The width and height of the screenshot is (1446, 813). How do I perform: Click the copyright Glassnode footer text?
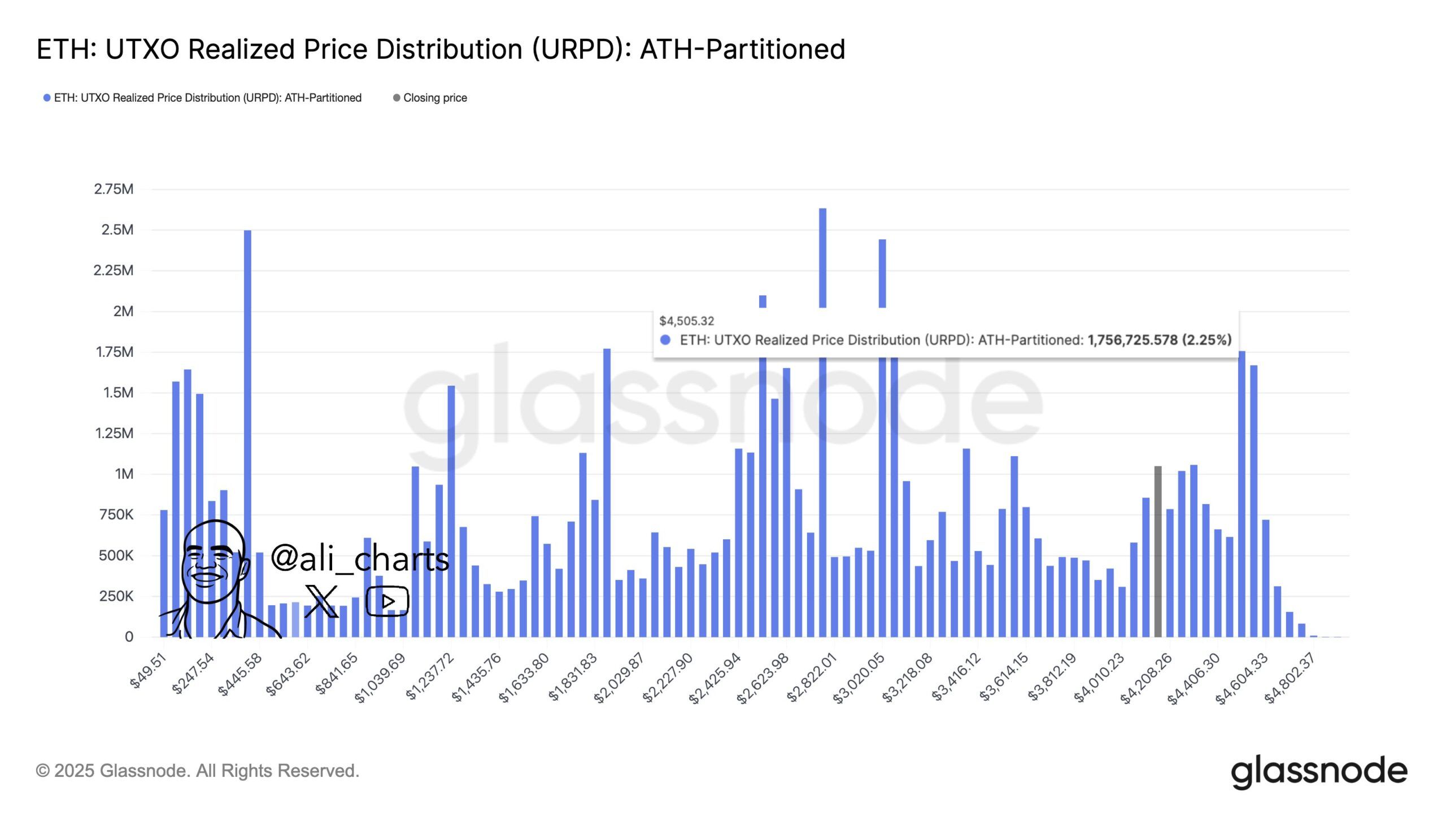point(198,771)
